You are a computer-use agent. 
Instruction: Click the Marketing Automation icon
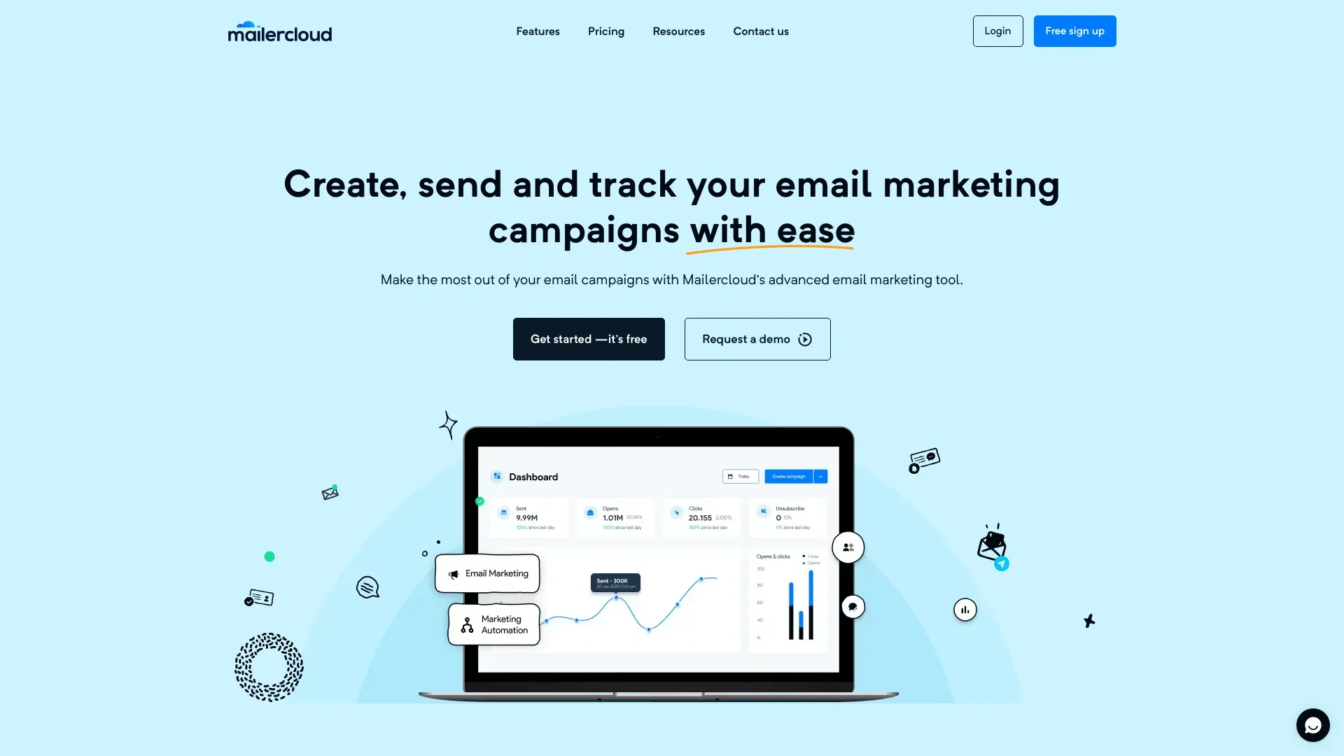point(466,624)
